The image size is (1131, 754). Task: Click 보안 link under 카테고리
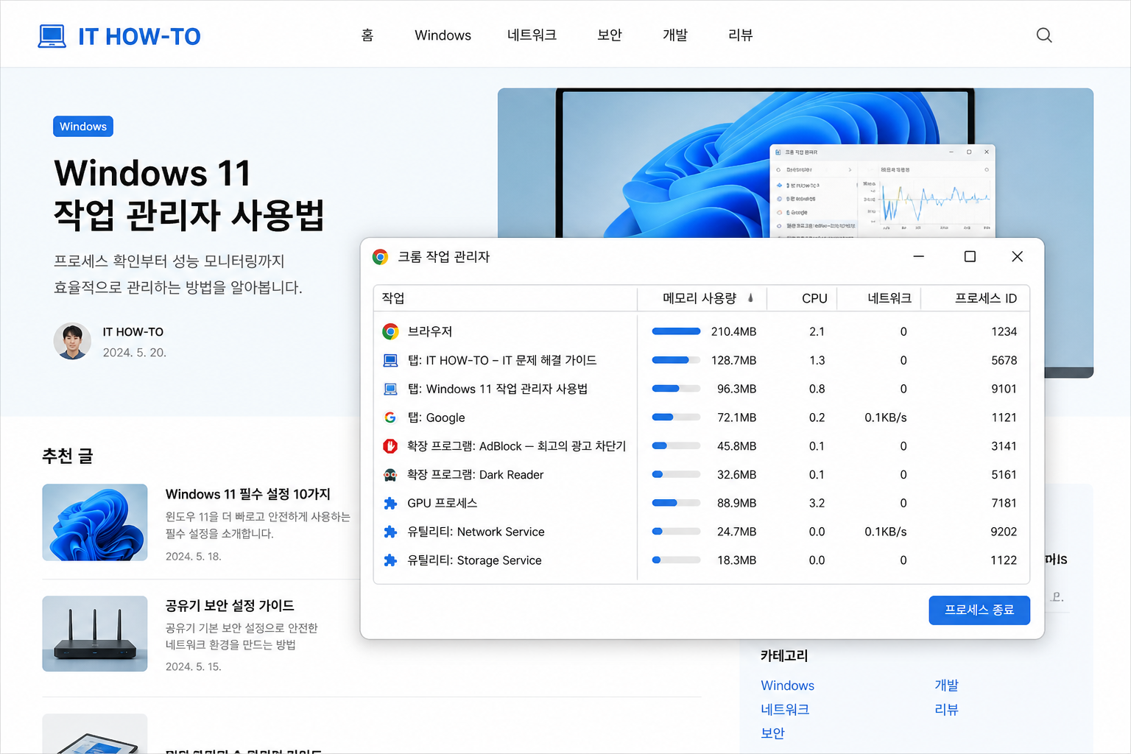click(x=772, y=733)
